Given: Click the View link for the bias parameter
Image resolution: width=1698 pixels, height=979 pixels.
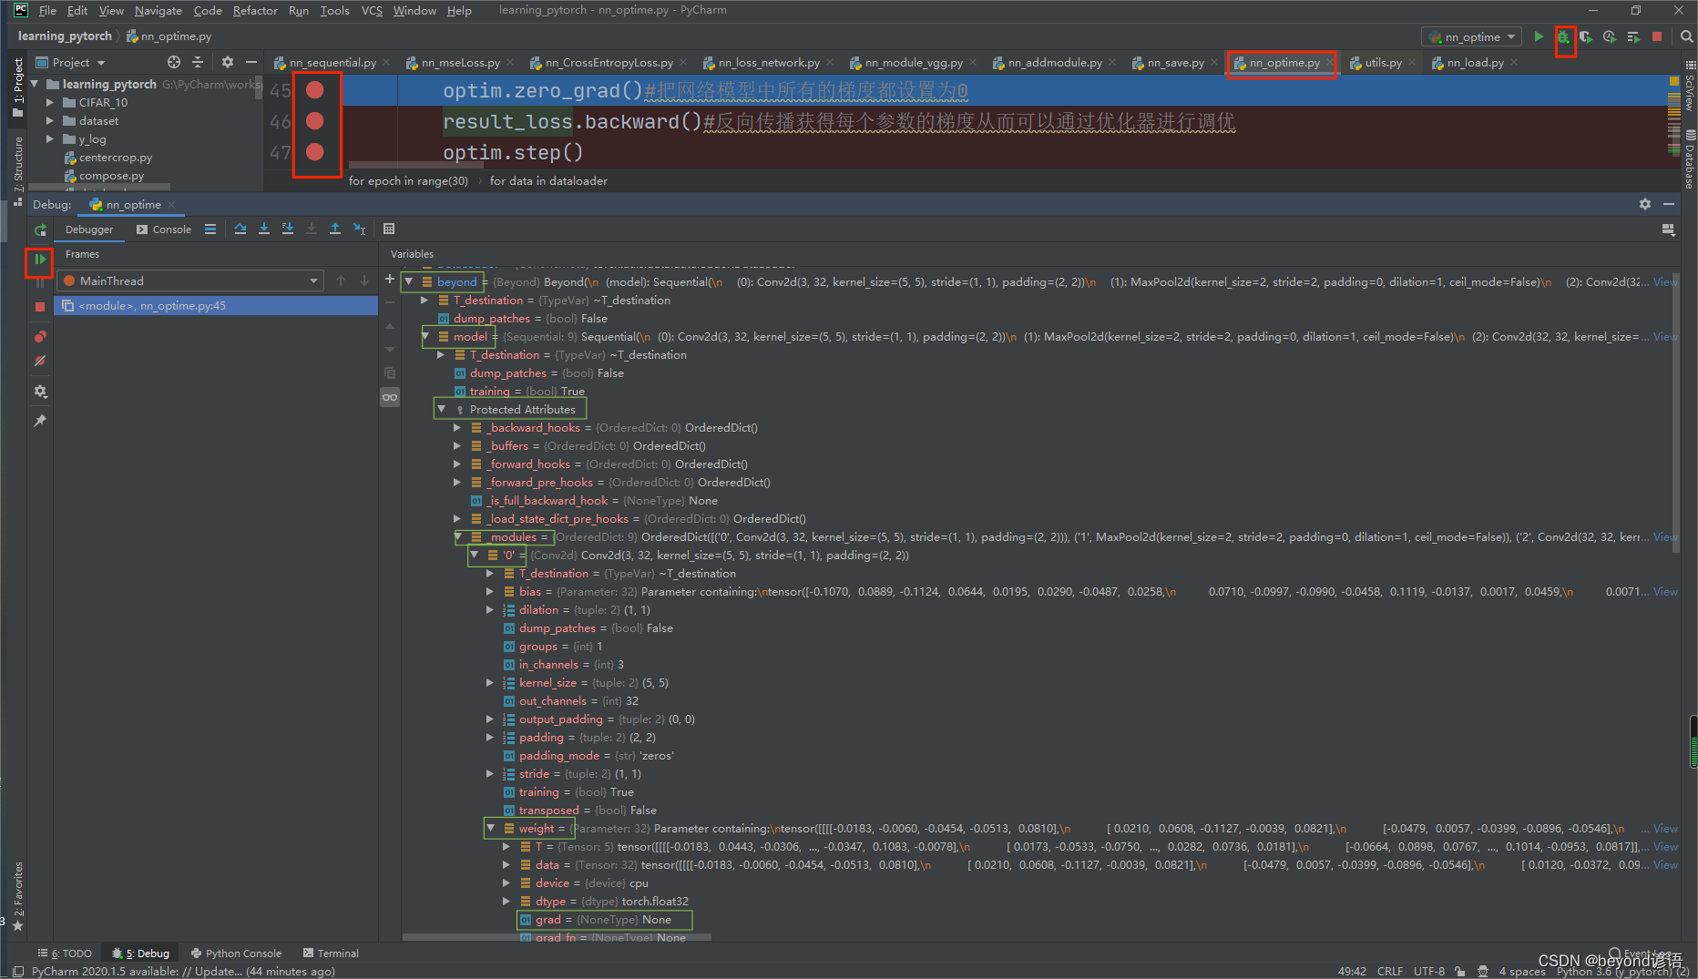Looking at the screenshot, I should pyautogui.click(x=1665, y=591).
